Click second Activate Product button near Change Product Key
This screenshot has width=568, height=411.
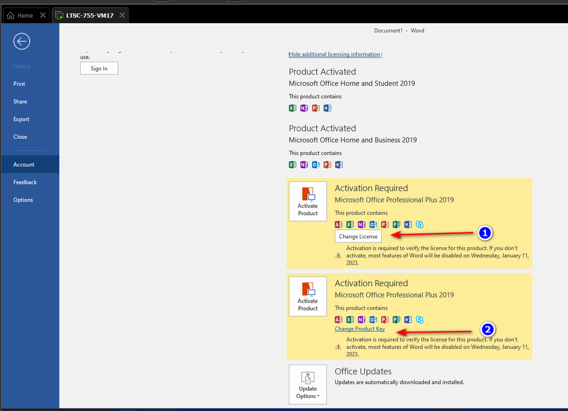[x=308, y=296]
